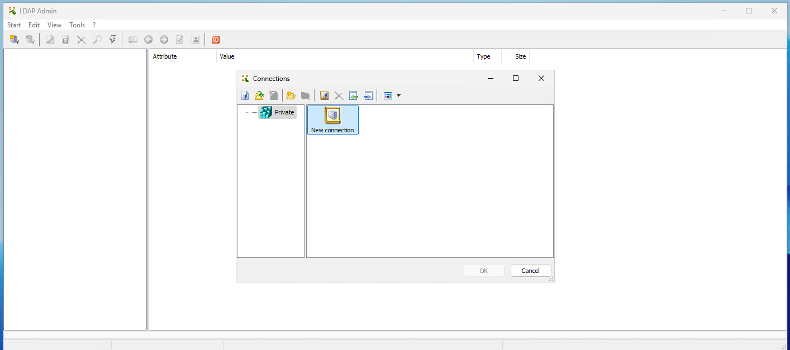Open the view style dropdown arrow
The height and width of the screenshot is (350, 790).
(398, 95)
